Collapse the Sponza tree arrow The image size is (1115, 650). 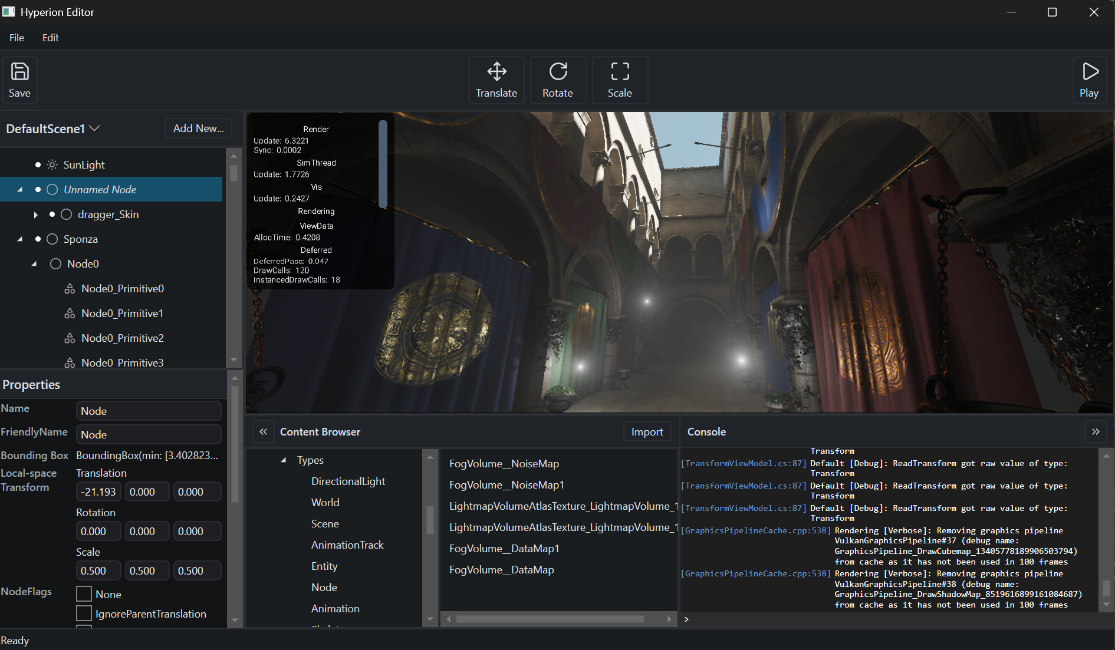pyautogui.click(x=21, y=239)
